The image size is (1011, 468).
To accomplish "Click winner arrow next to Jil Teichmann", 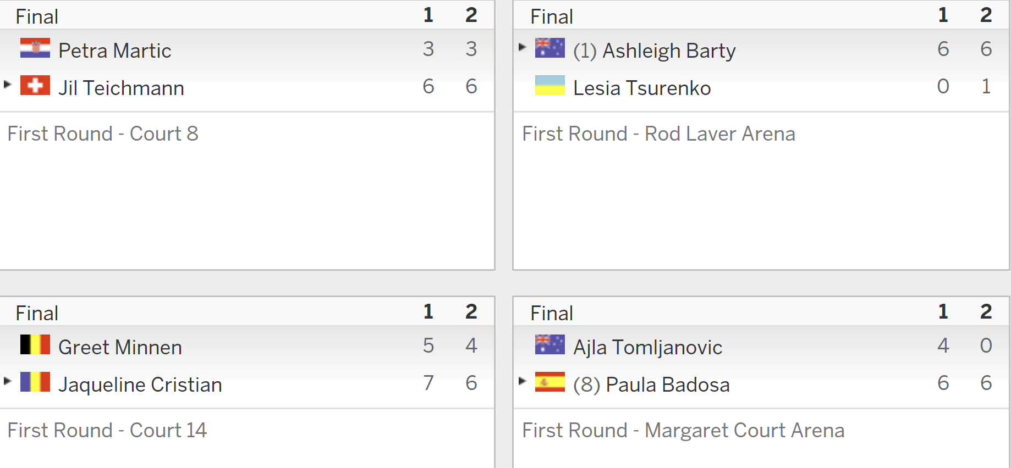I will (x=8, y=84).
